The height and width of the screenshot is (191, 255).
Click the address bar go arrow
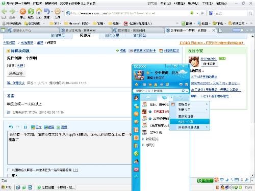coord(202,13)
